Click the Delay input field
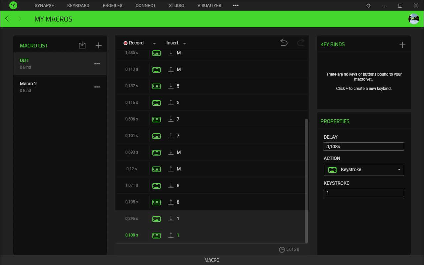The height and width of the screenshot is (265, 424). (364, 147)
